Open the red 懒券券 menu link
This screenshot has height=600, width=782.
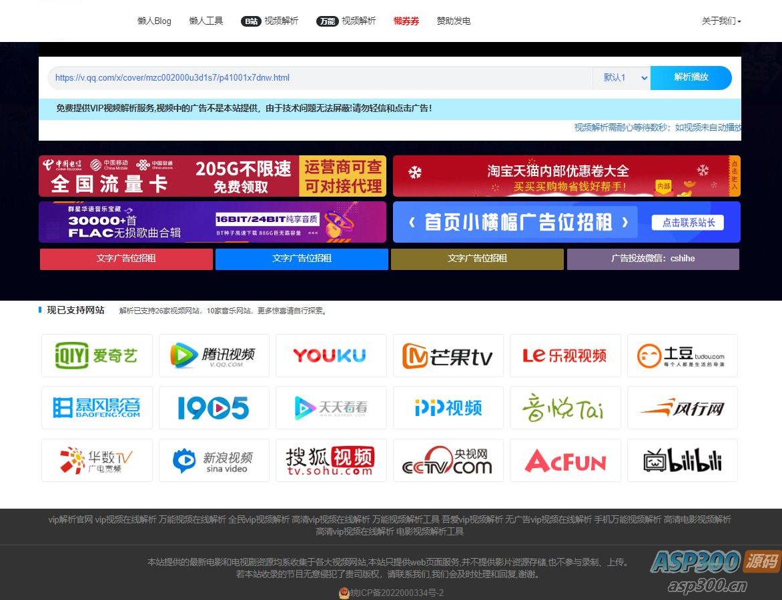coord(406,21)
